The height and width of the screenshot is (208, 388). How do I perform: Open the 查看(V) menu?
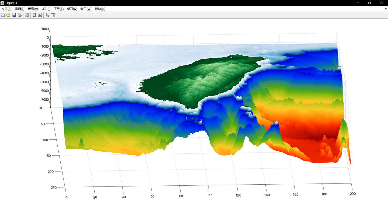click(x=33, y=9)
